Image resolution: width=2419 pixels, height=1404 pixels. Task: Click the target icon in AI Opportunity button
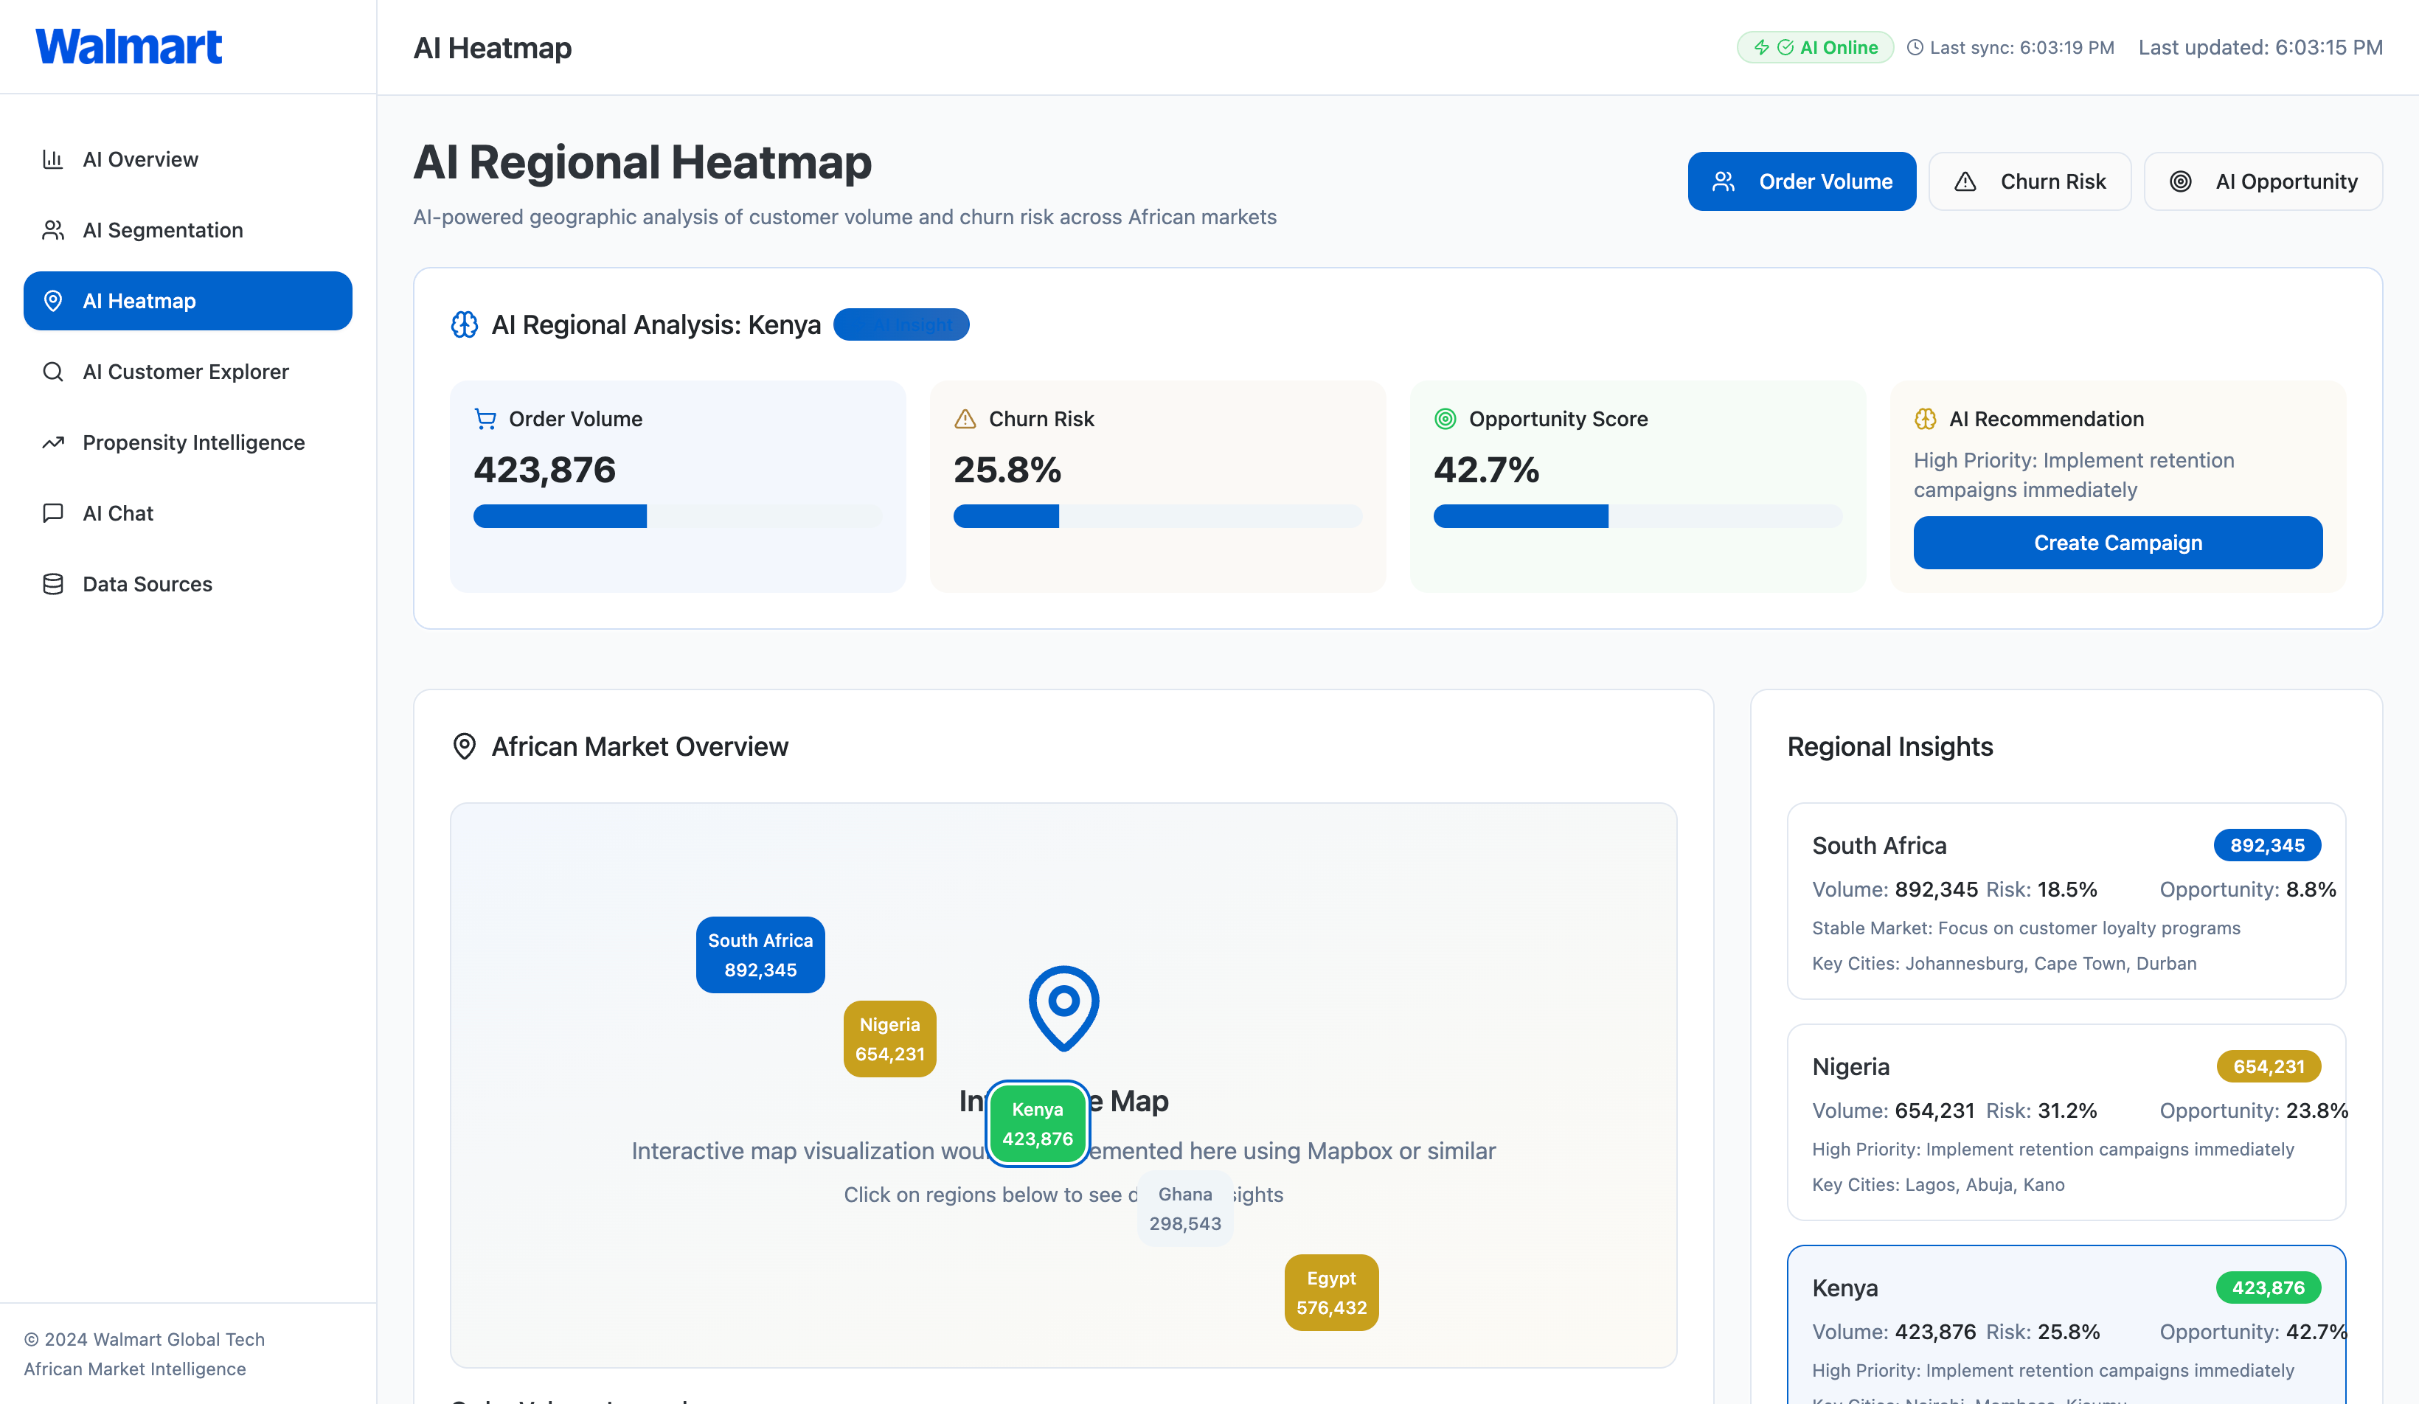coord(2181,181)
